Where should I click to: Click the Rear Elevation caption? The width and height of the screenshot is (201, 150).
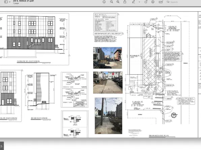39,118
